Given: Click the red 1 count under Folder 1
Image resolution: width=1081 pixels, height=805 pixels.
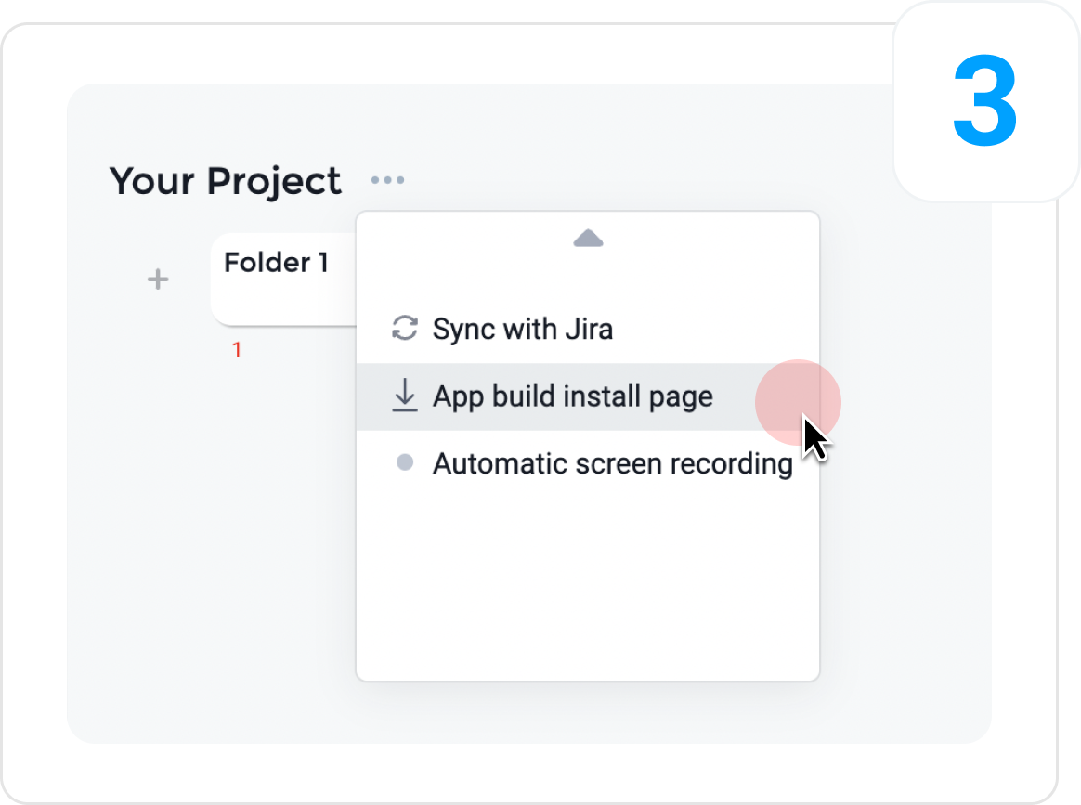Looking at the screenshot, I should click(x=237, y=351).
